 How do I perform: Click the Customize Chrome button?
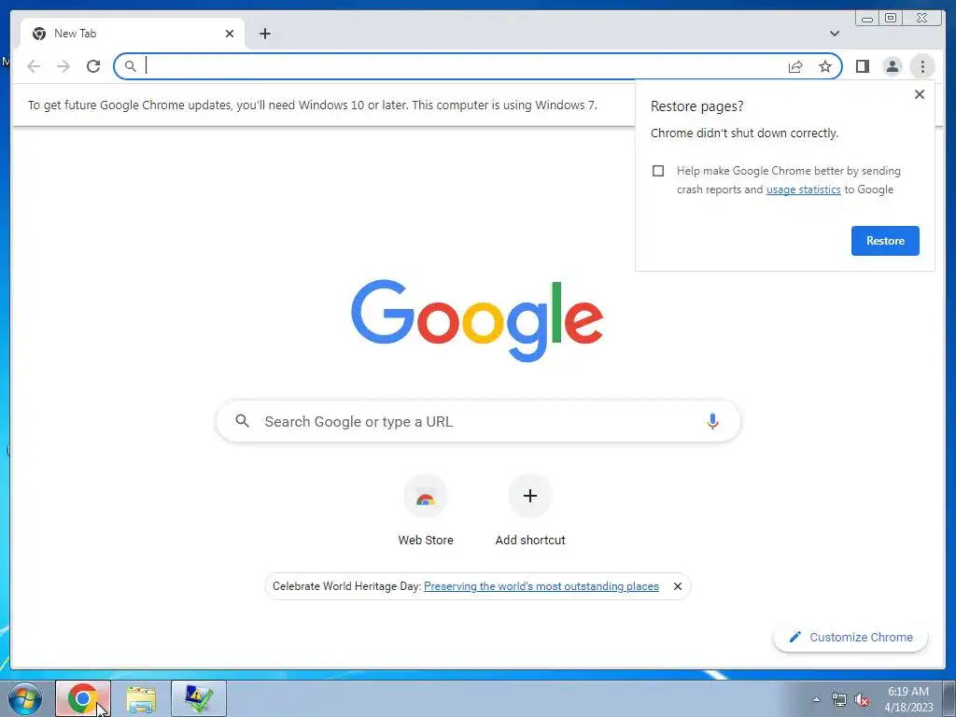[851, 637]
